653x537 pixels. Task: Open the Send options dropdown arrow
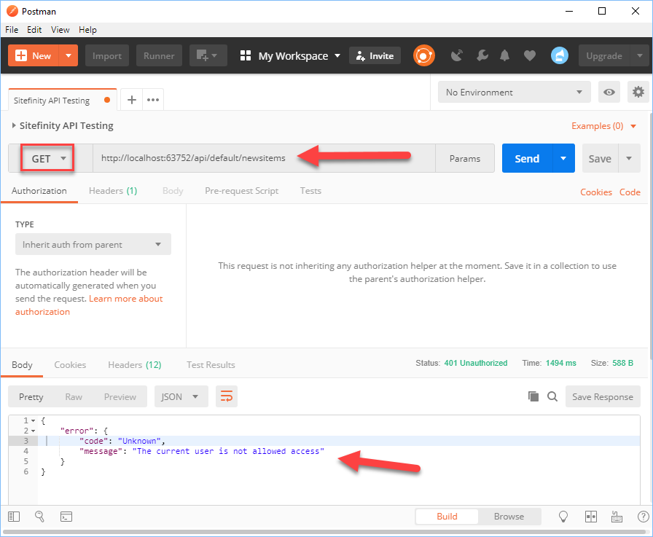[x=563, y=158]
